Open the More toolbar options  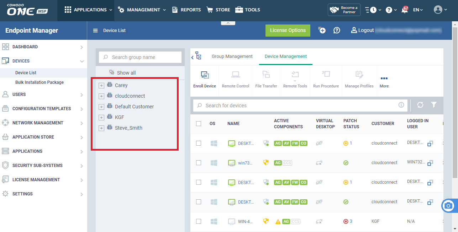pos(384,81)
